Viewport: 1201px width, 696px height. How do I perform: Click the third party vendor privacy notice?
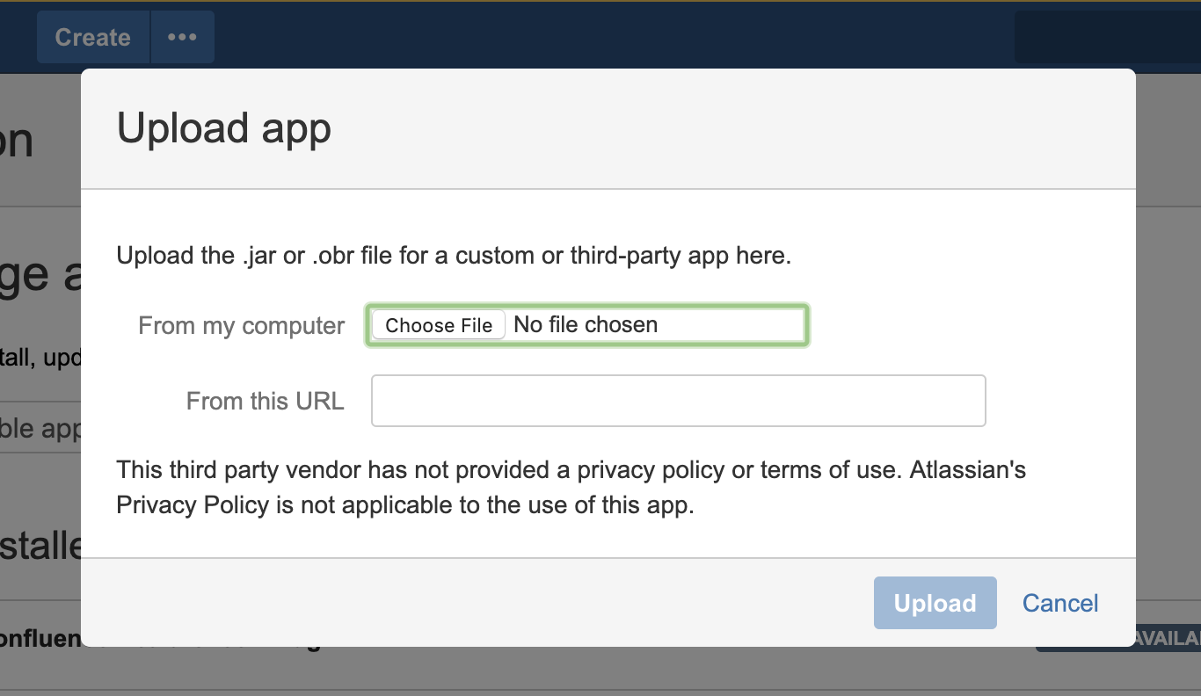click(571, 488)
